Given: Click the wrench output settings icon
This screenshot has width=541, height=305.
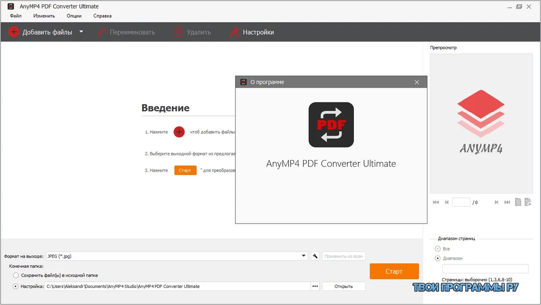Looking at the screenshot, I should tap(315, 256).
